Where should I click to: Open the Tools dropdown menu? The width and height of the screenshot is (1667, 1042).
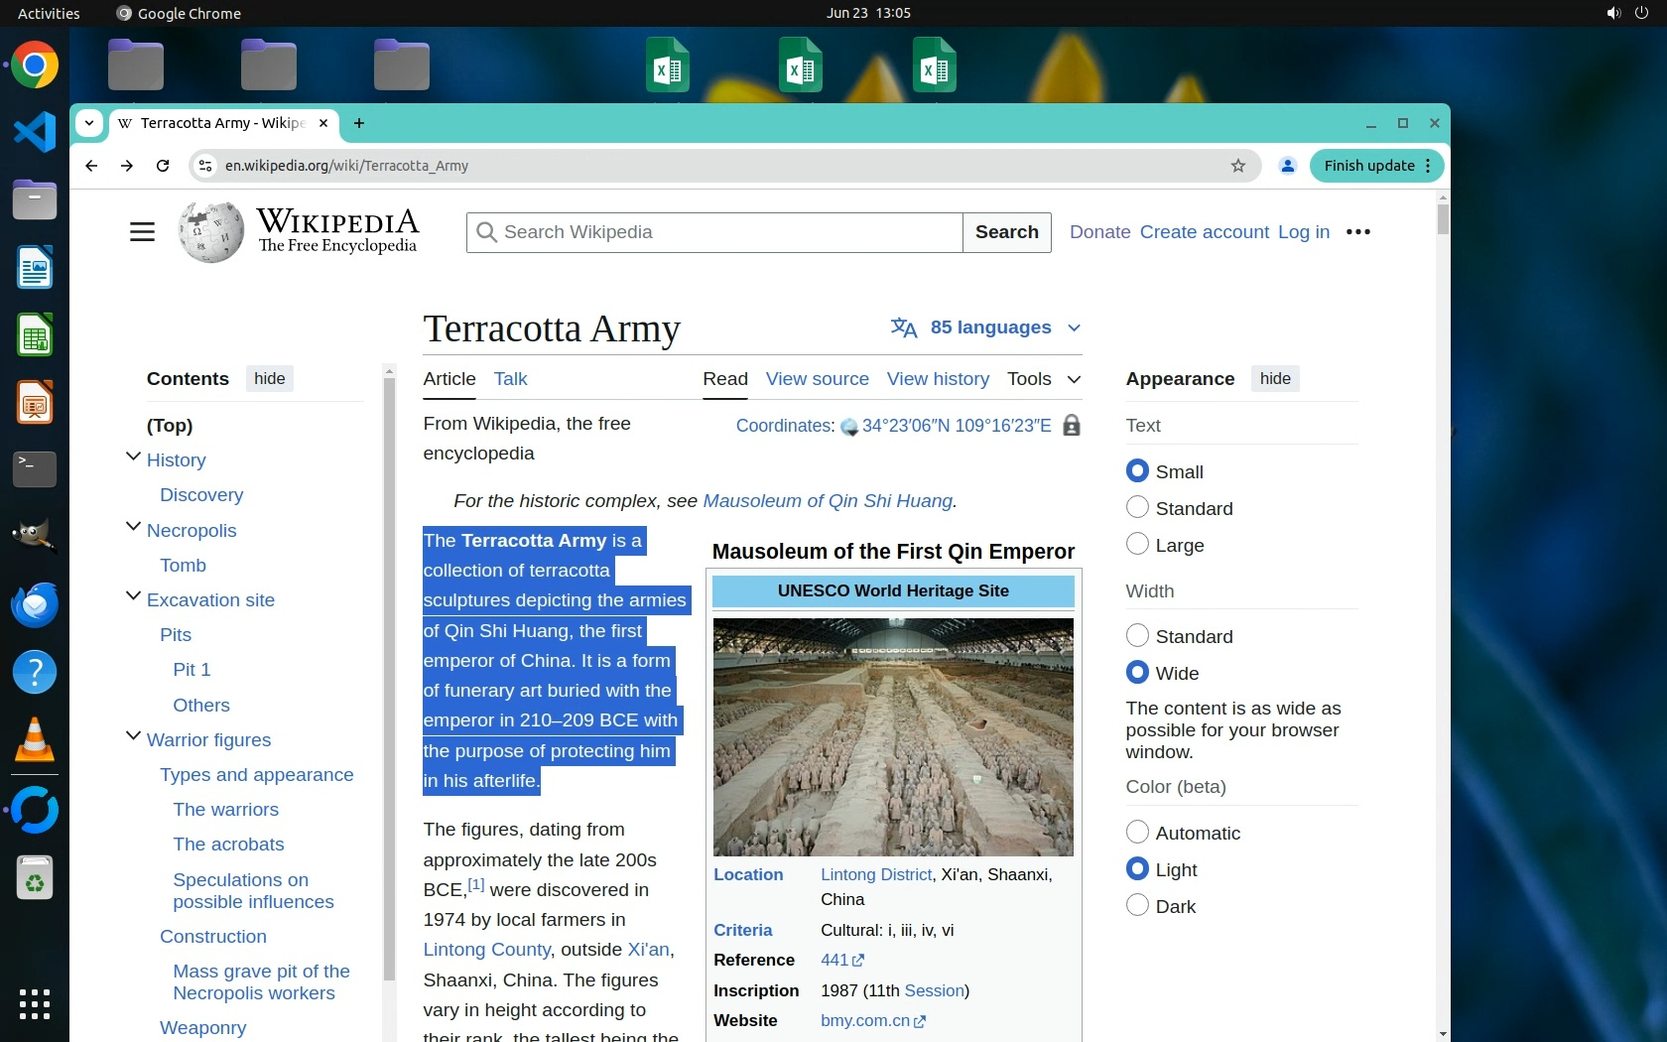tap(1043, 379)
